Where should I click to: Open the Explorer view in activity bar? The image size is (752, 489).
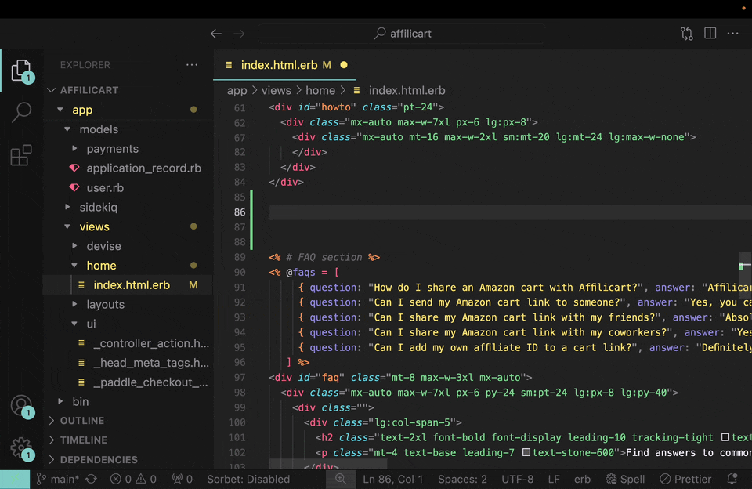point(21,69)
